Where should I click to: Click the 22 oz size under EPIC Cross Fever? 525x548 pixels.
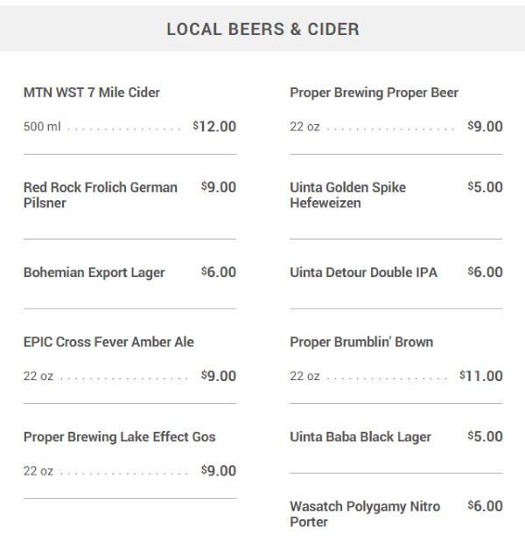click(x=38, y=376)
